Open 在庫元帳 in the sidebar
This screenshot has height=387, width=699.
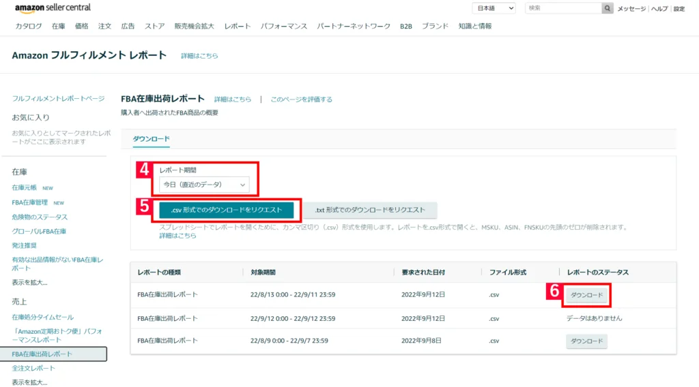click(x=25, y=188)
